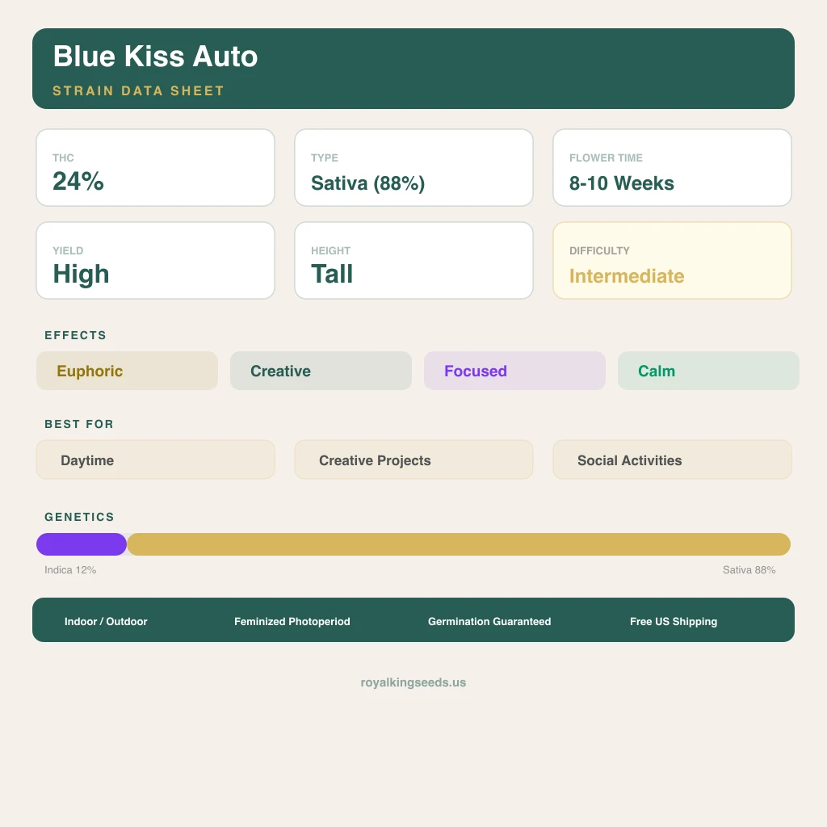Select the Creative Projects chip

click(x=413, y=460)
